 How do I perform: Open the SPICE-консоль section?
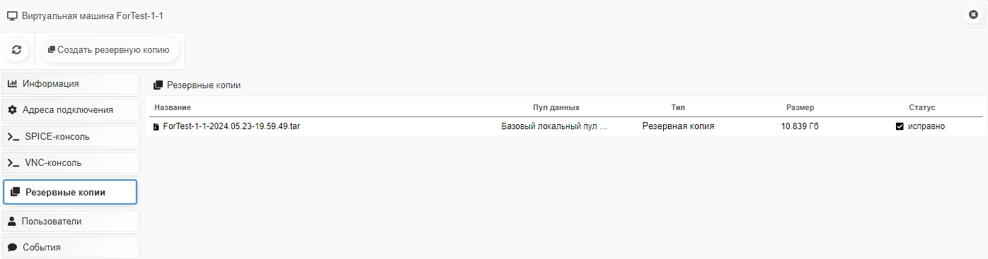click(x=70, y=137)
